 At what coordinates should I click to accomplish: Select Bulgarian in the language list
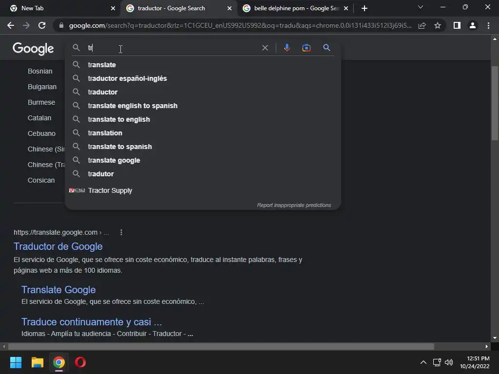42,87
